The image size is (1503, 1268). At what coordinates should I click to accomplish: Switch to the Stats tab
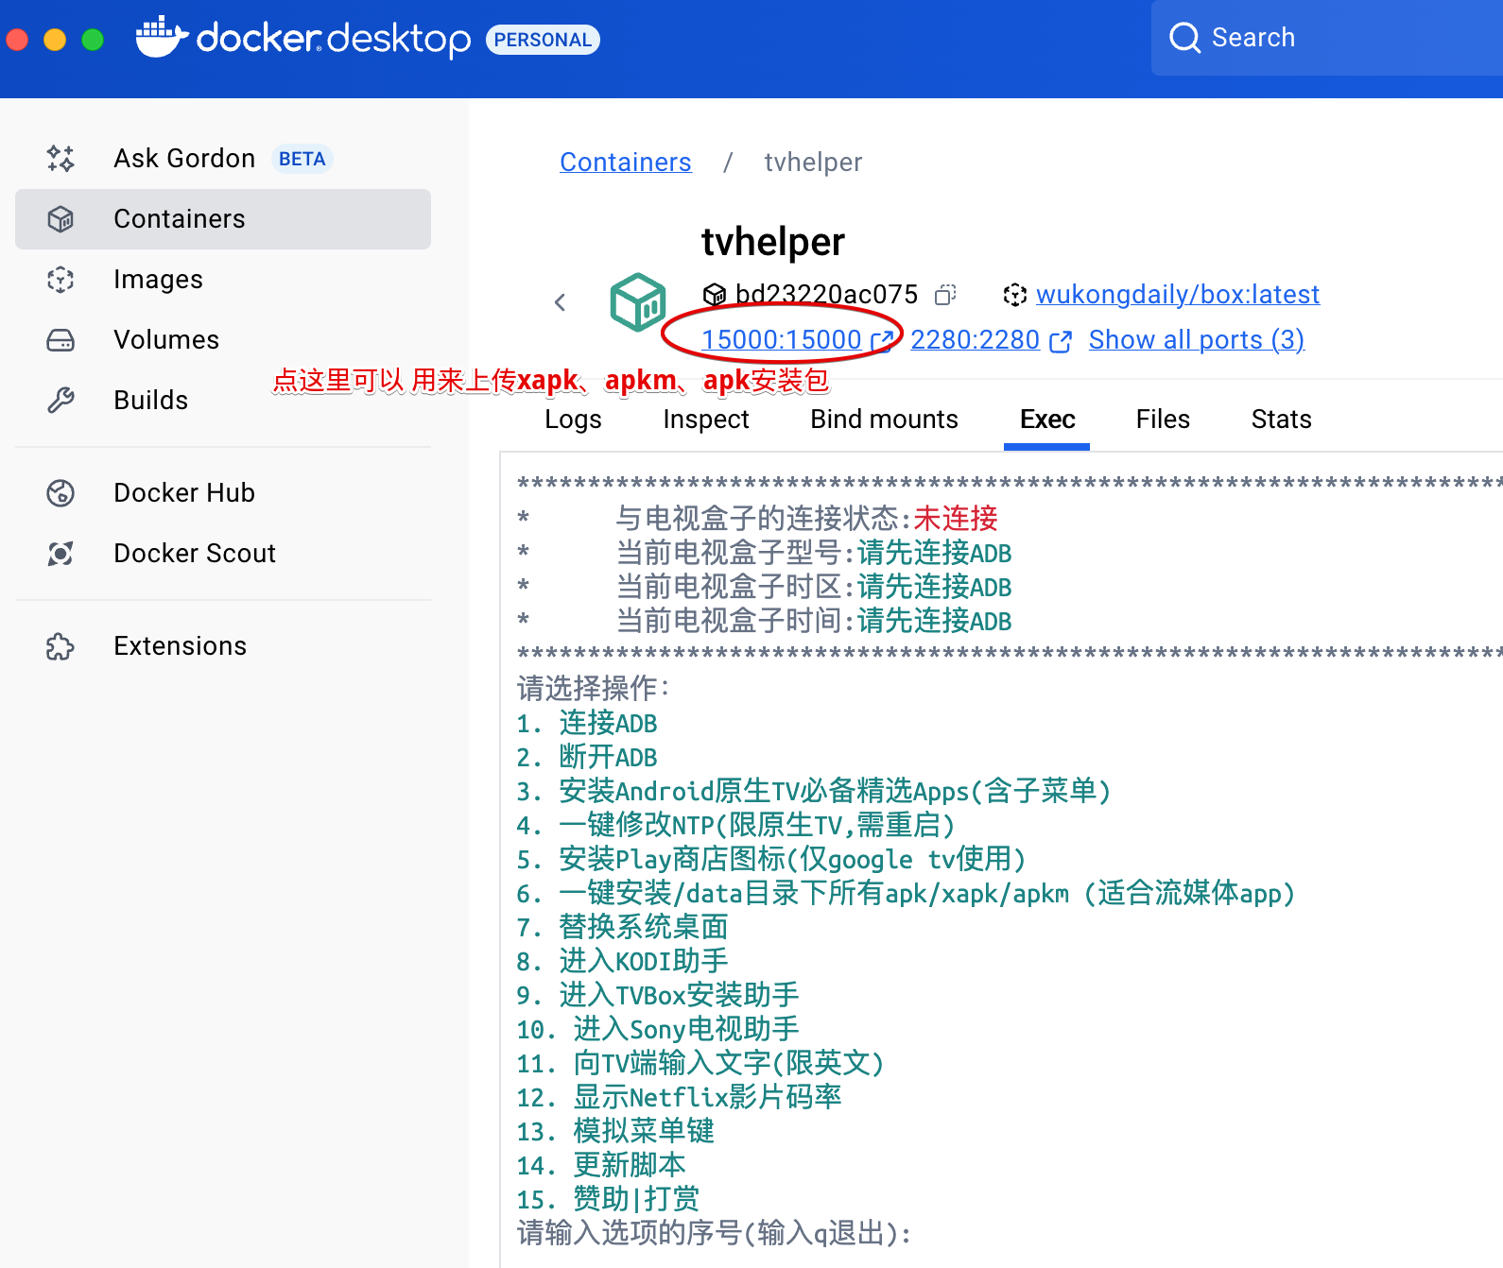pyautogui.click(x=1281, y=420)
